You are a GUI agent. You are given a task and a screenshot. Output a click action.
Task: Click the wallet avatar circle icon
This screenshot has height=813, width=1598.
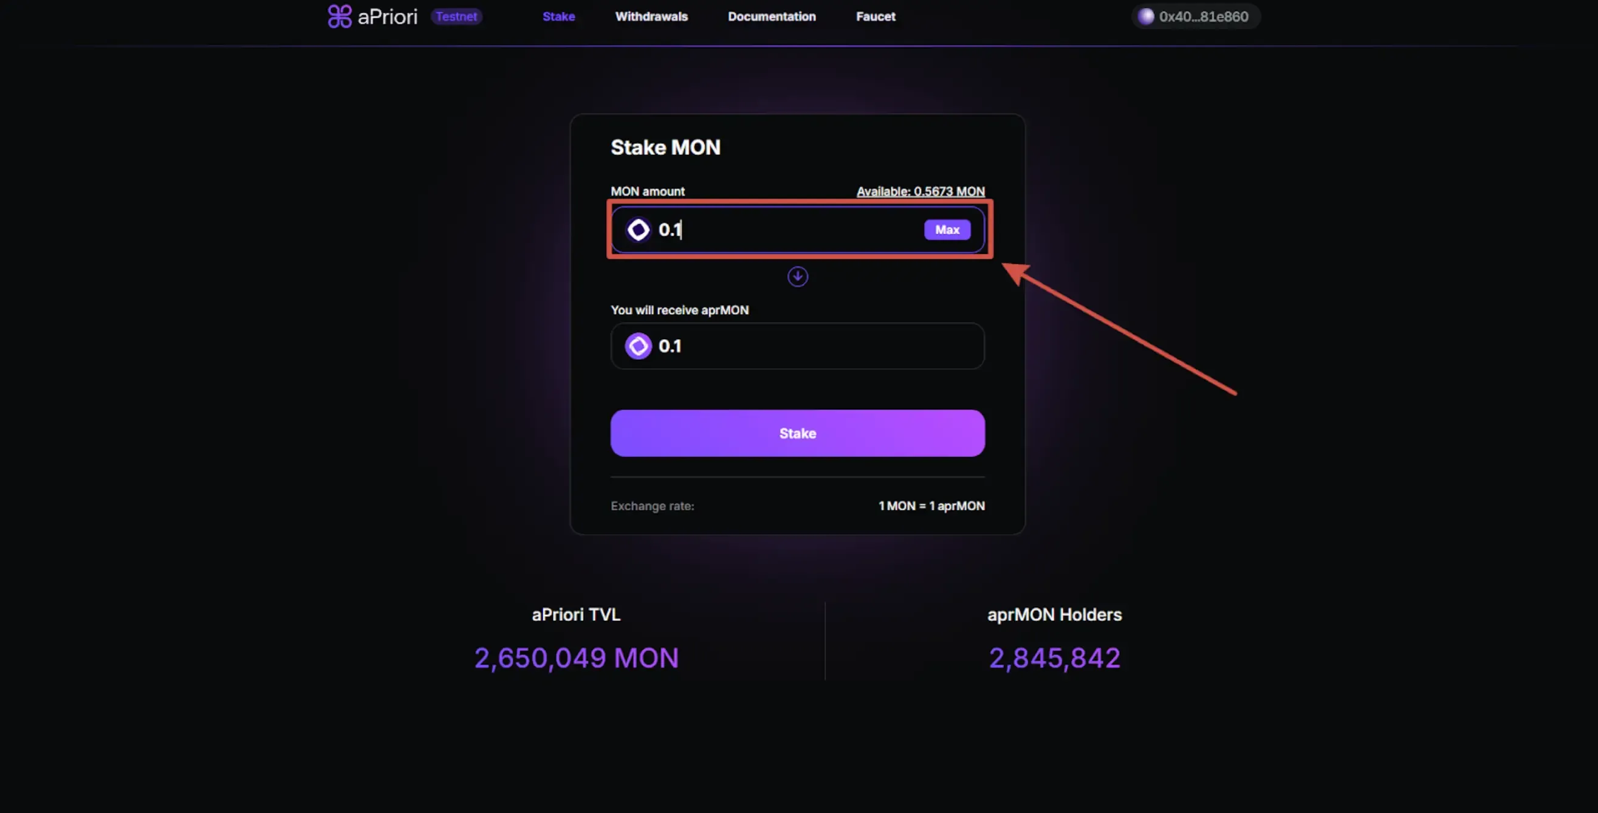click(1145, 16)
